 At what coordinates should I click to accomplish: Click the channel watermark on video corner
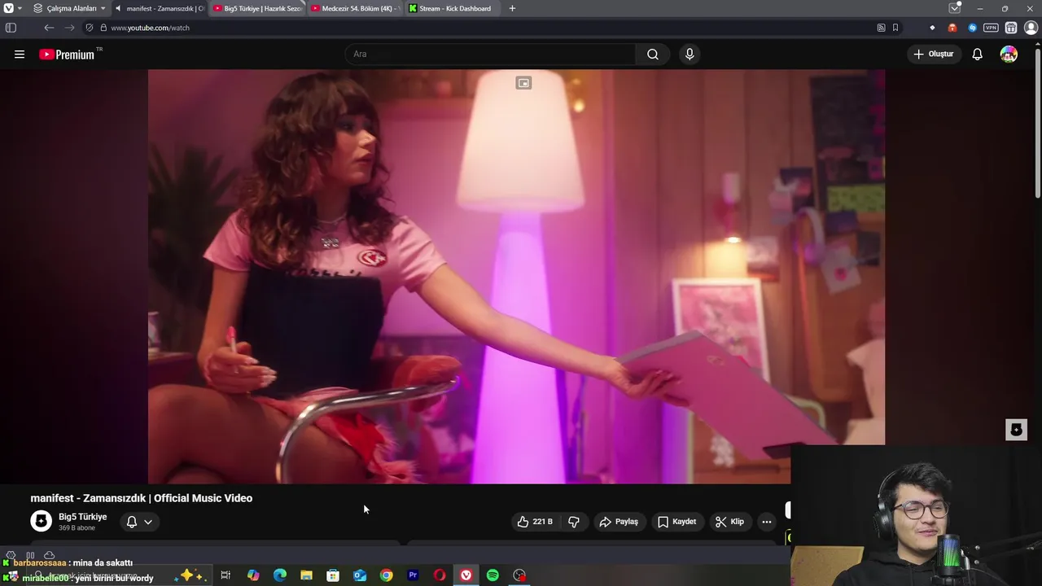[x=1016, y=430]
